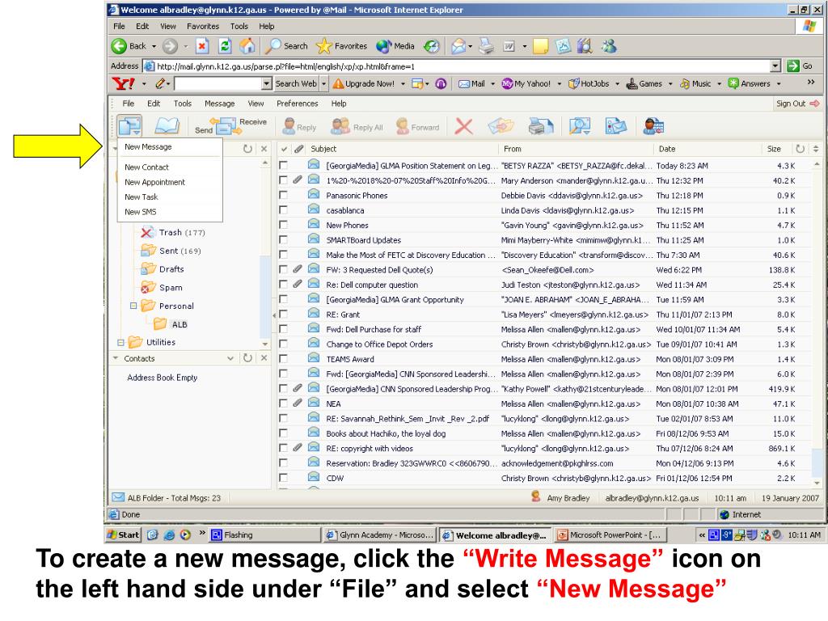Check the SMARTBoard Updates checkbox
The image size is (828, 621).
[x=284, y=239]
